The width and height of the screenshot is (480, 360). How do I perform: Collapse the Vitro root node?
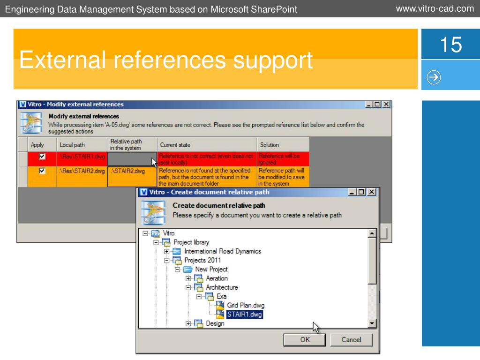coord(145,233)
